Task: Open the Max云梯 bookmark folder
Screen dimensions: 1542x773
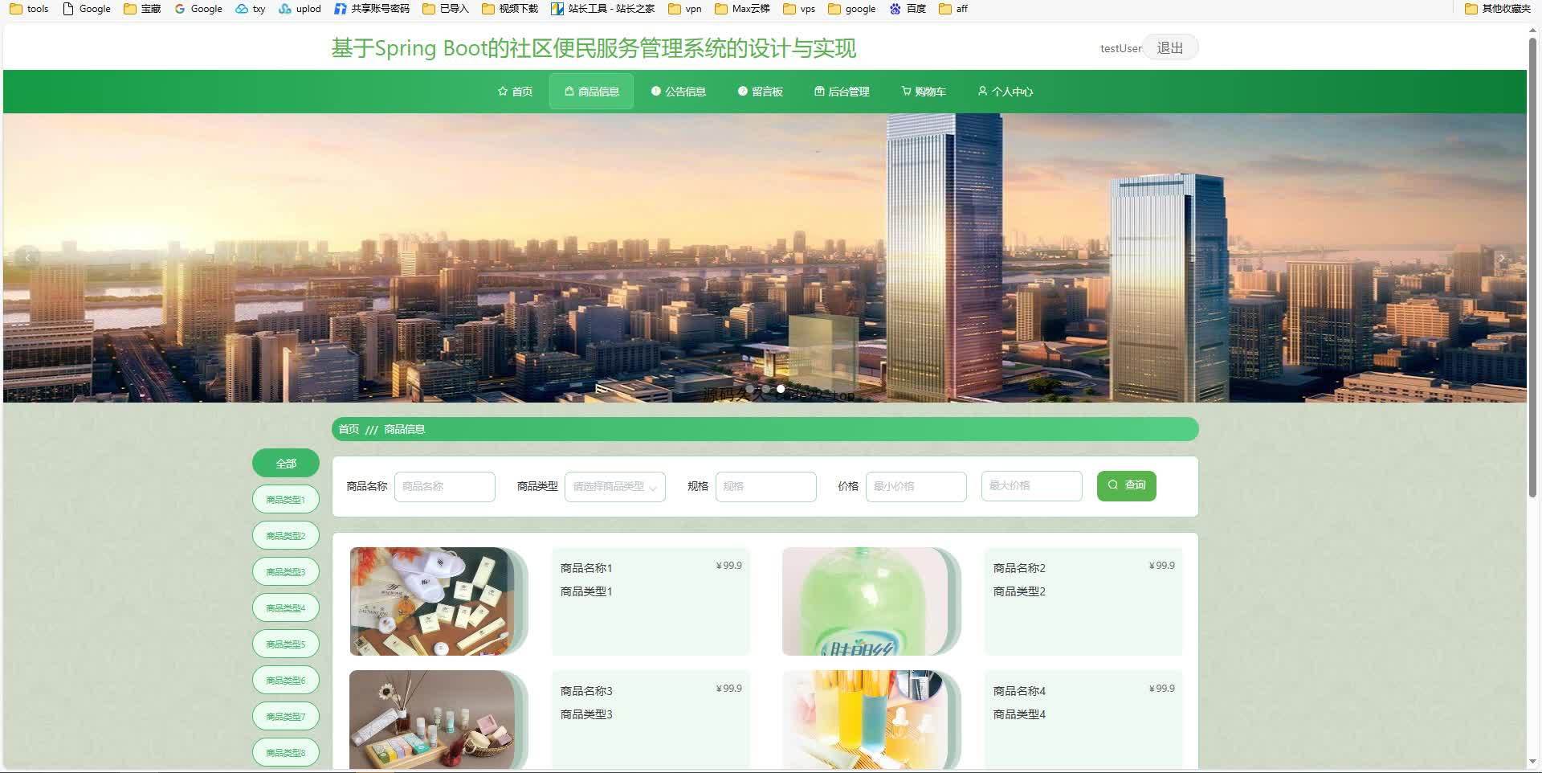Action: (743, 9)
